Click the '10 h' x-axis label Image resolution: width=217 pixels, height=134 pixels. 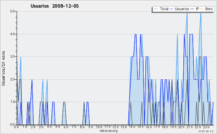(x=99, y=127)
